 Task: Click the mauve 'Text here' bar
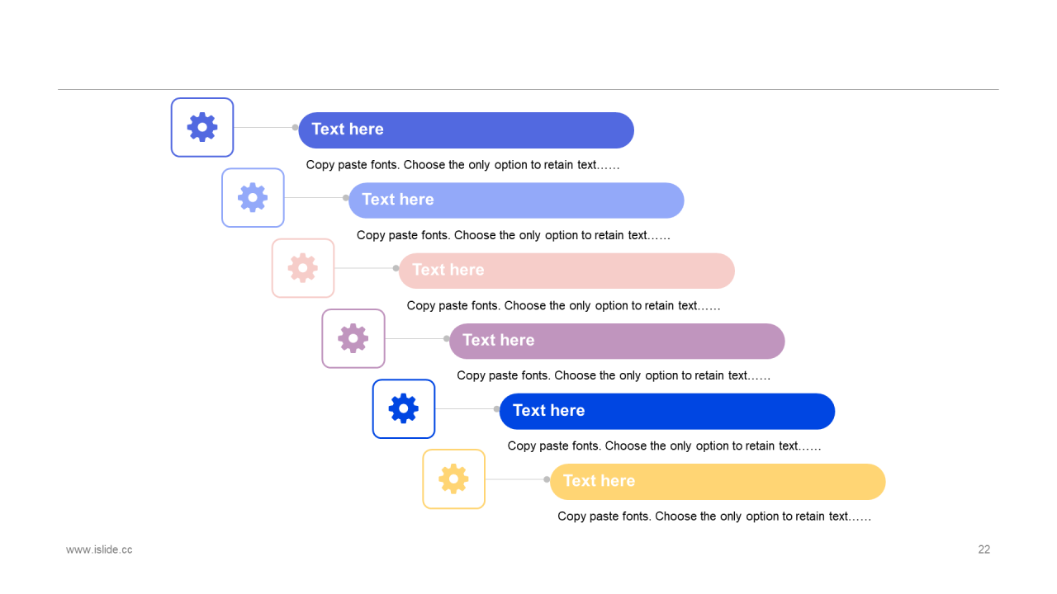tap(617, 341)
